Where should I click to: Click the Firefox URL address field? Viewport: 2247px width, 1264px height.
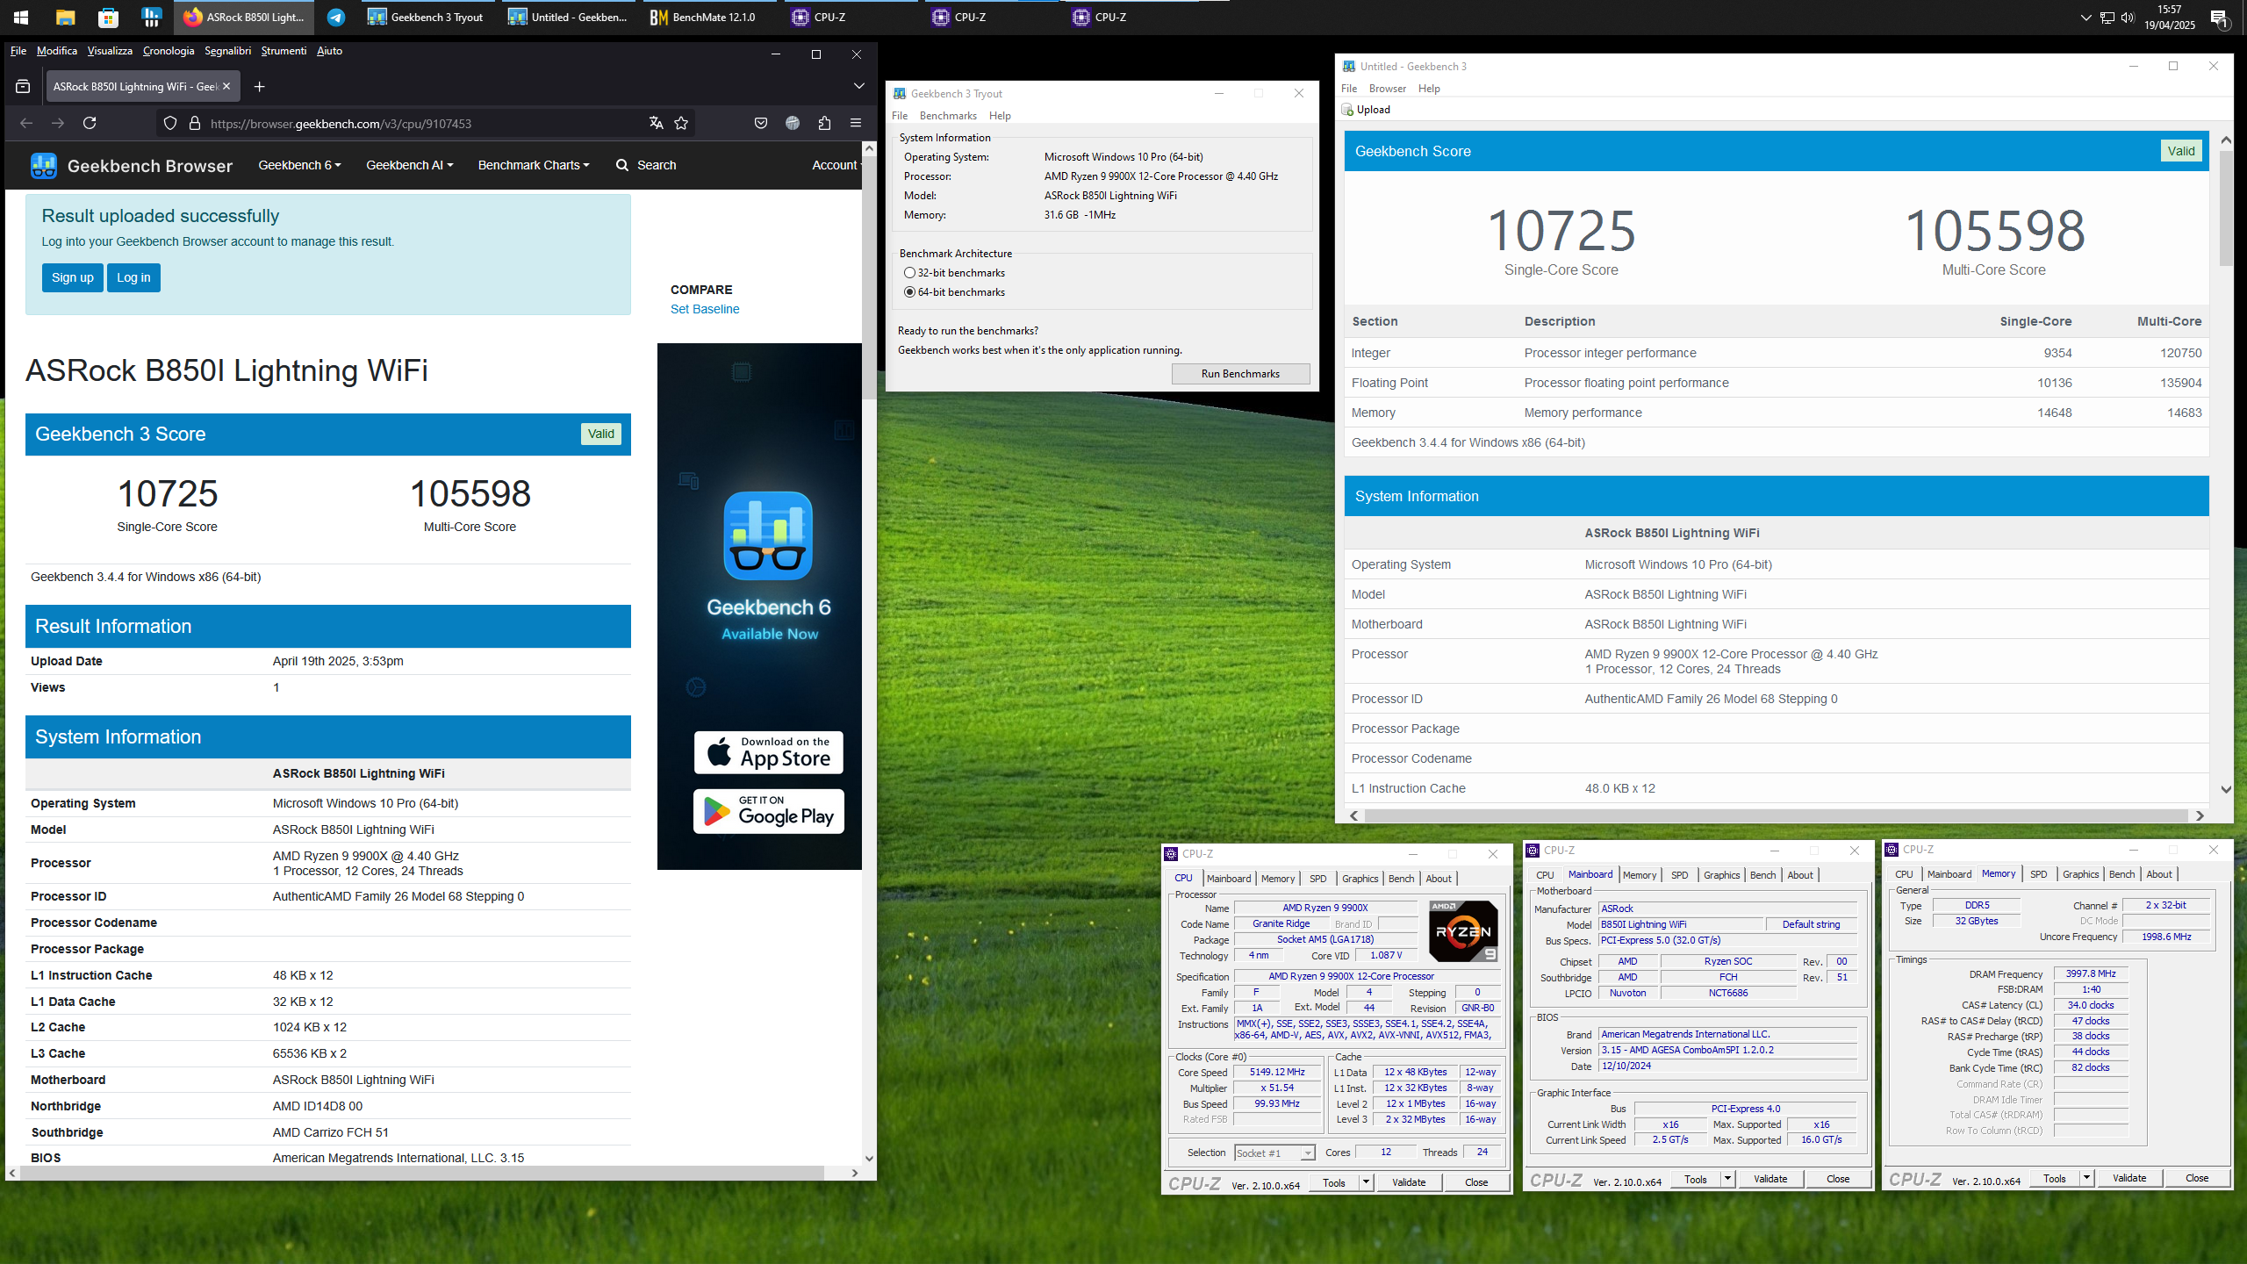426,123
